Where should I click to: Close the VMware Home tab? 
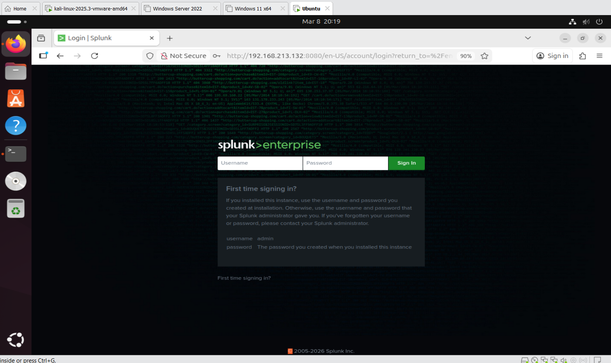click(35, 9)
